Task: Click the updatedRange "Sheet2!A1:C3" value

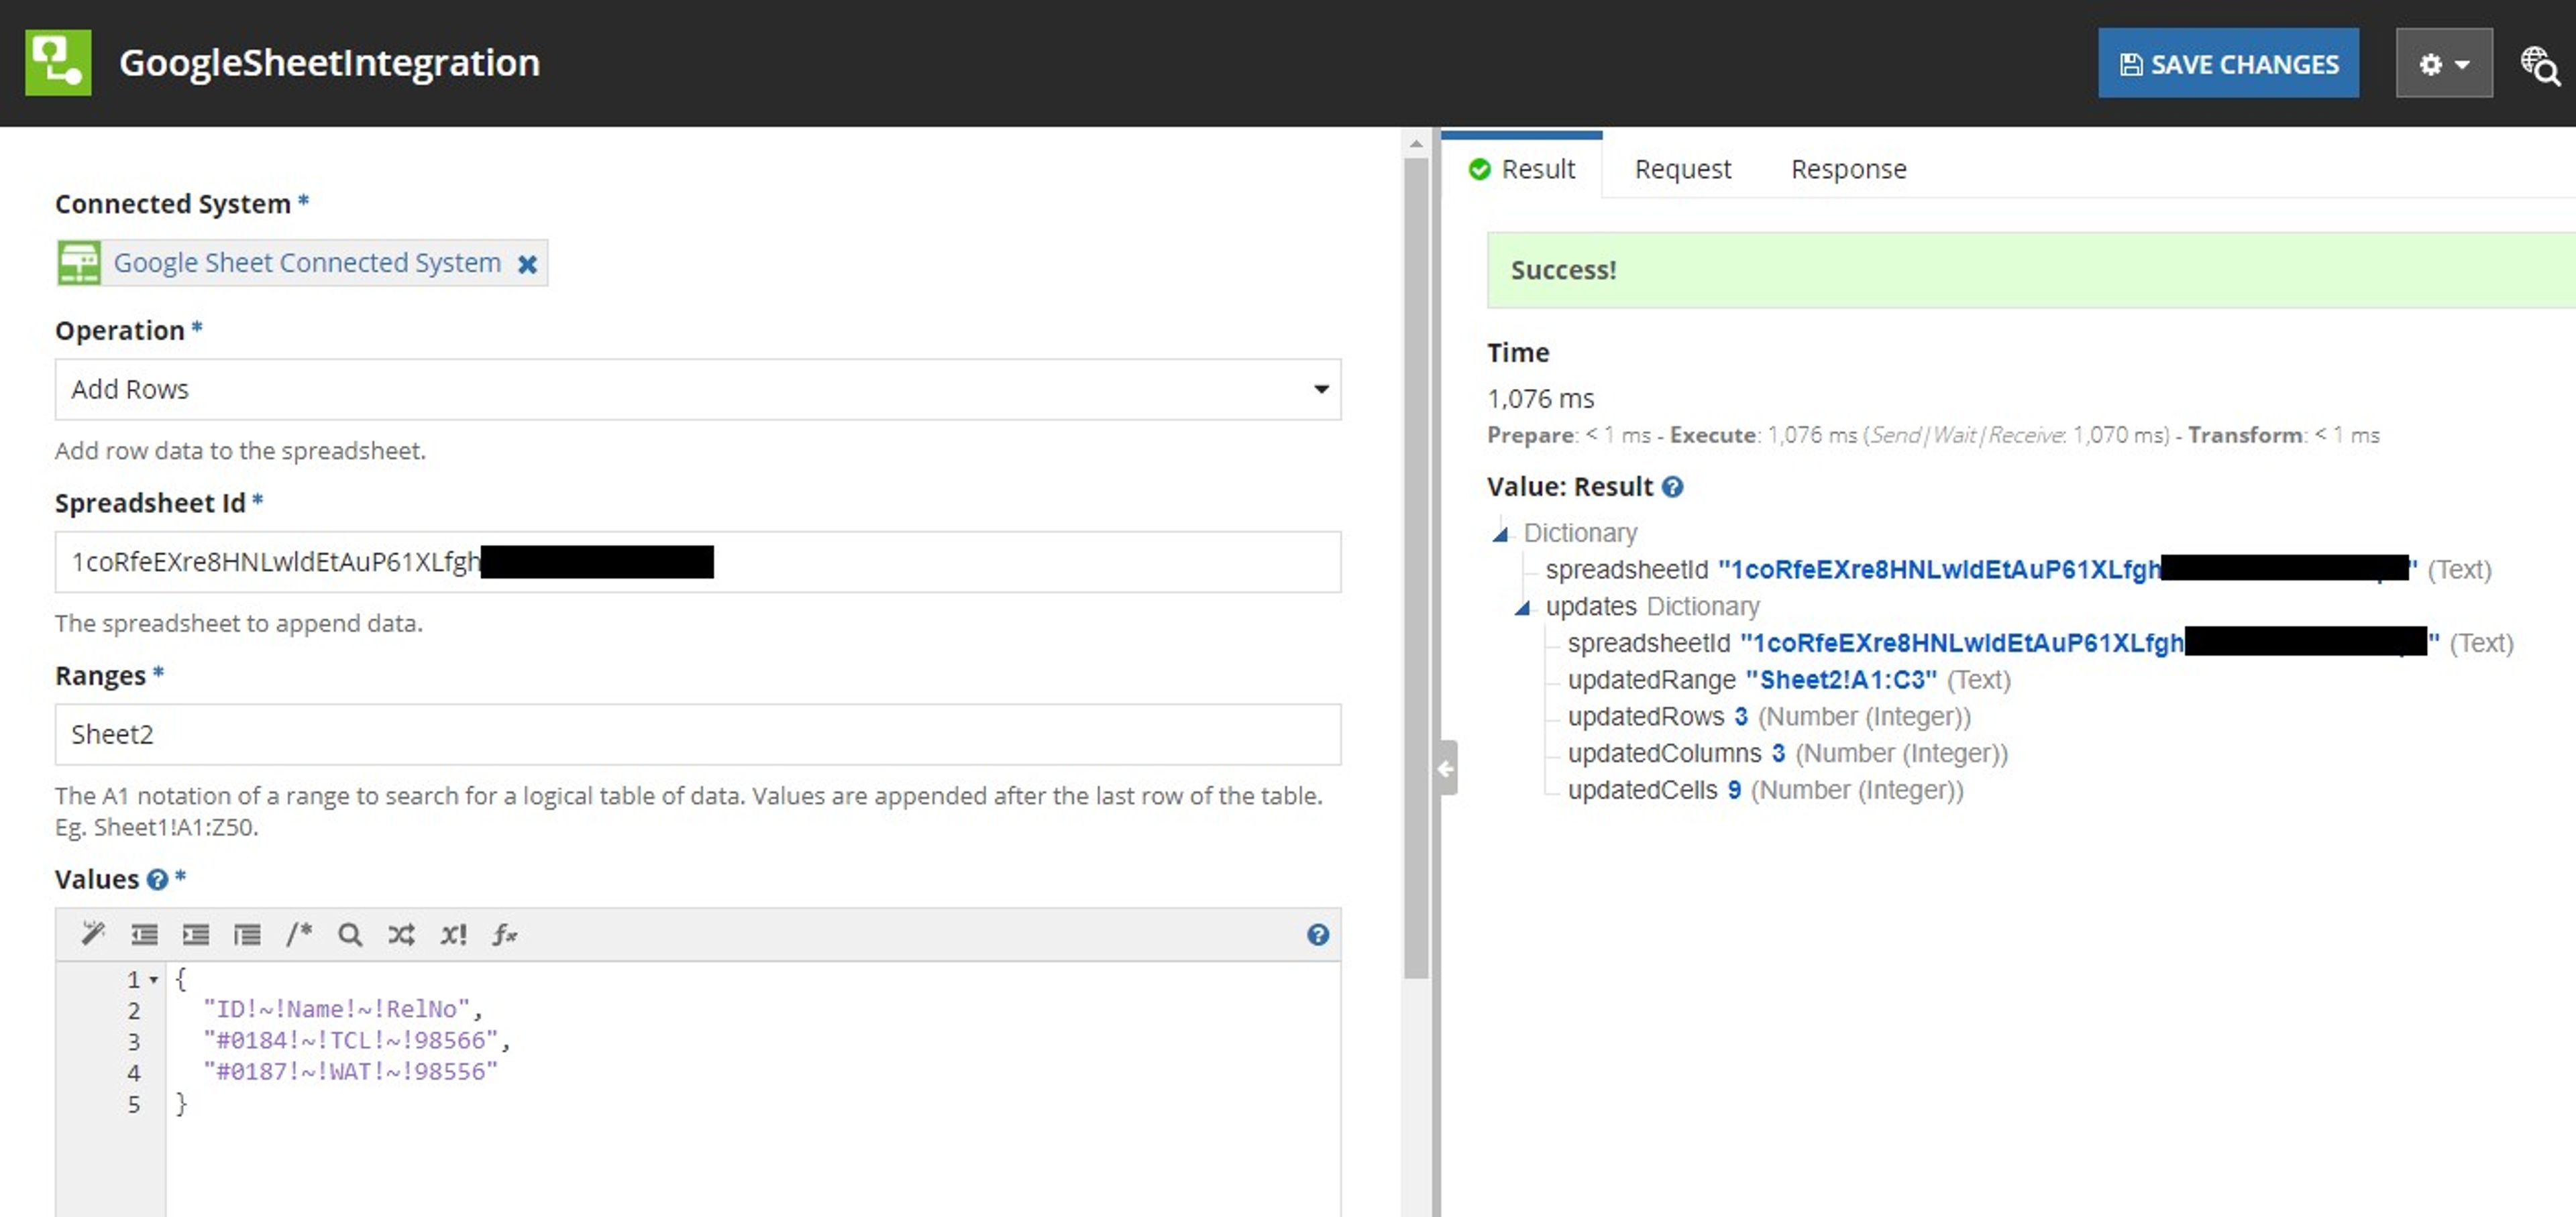Action: 1841,679
